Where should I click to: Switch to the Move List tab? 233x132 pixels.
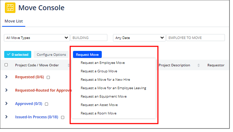pyautogui.click(x=14, y=21)
